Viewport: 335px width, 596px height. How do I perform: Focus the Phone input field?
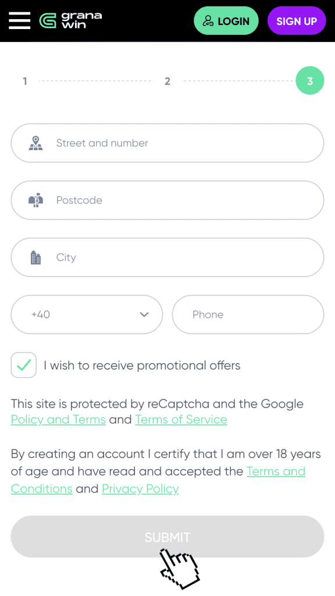coord(248,315)
